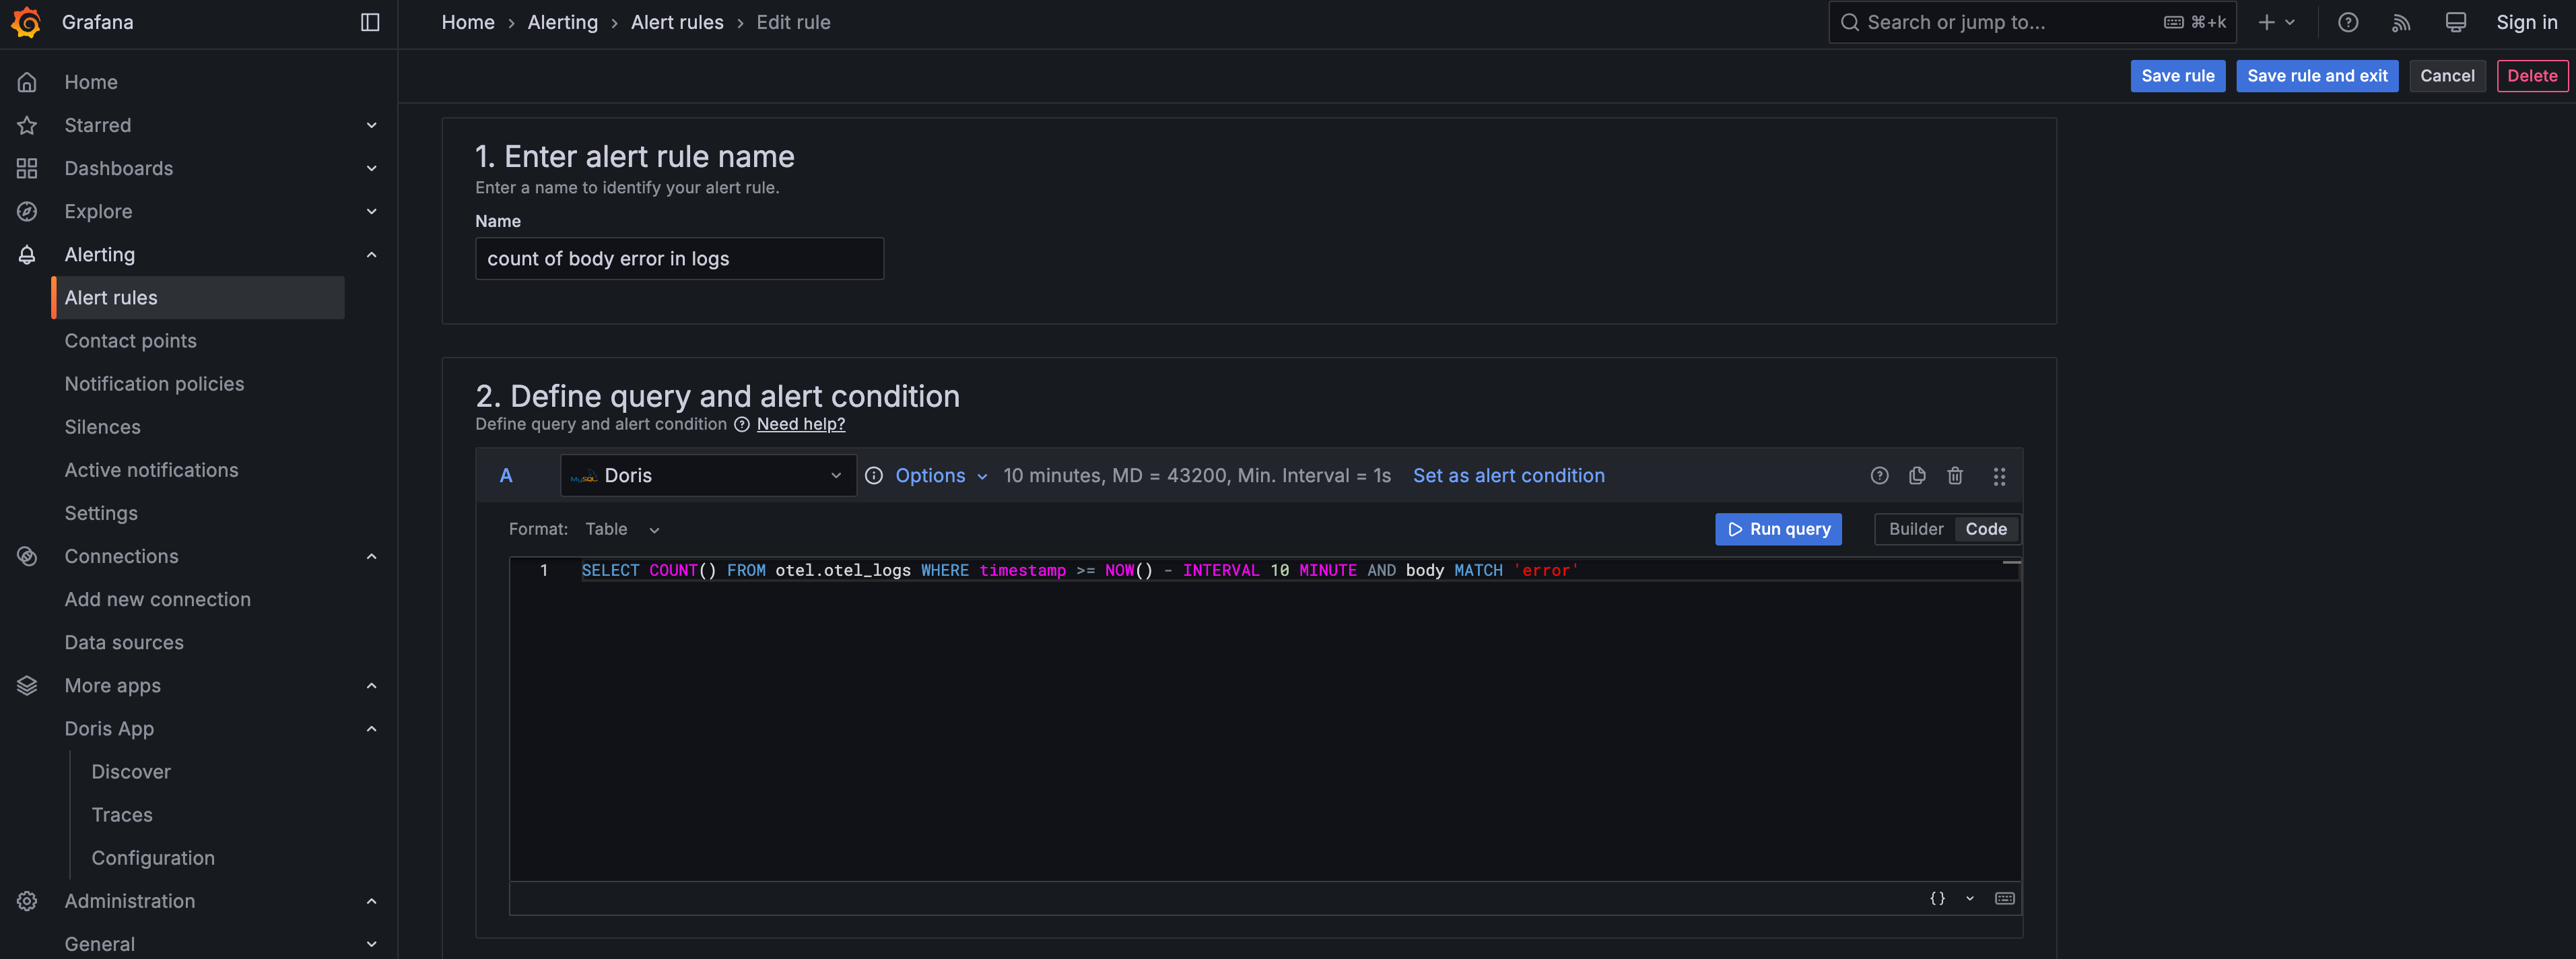Click the drag handle dots for query A
The image size is (2576, 959).
pyautogui.click(x=1999, y=476)
